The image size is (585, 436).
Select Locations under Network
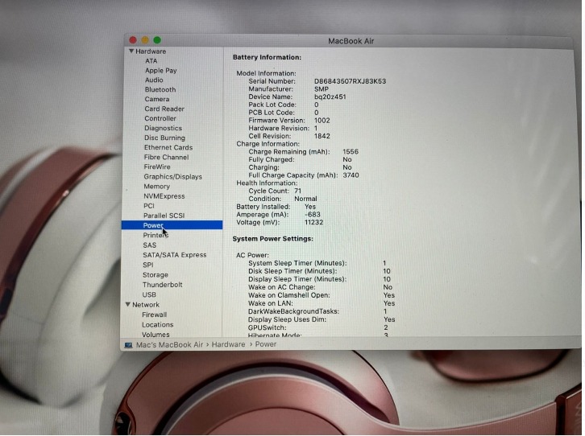tap(157, 325)
